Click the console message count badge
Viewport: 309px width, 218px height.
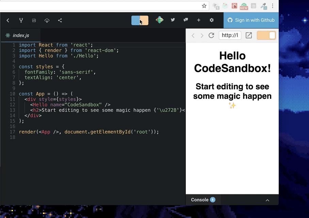pos(213,200)
